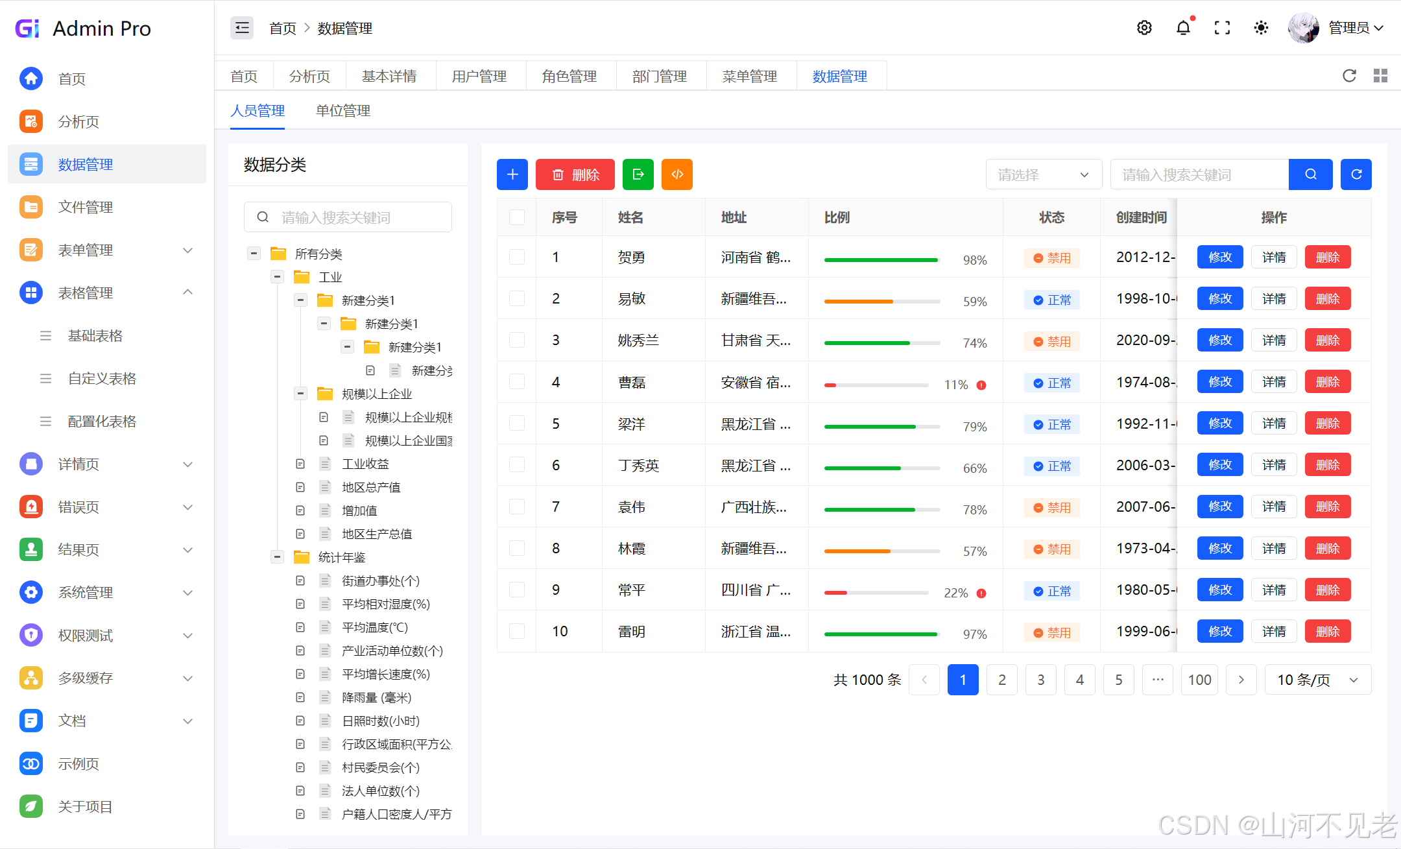Click 修改 button for 易敏
The image size is (1401, 849).
click(1219, 299)
